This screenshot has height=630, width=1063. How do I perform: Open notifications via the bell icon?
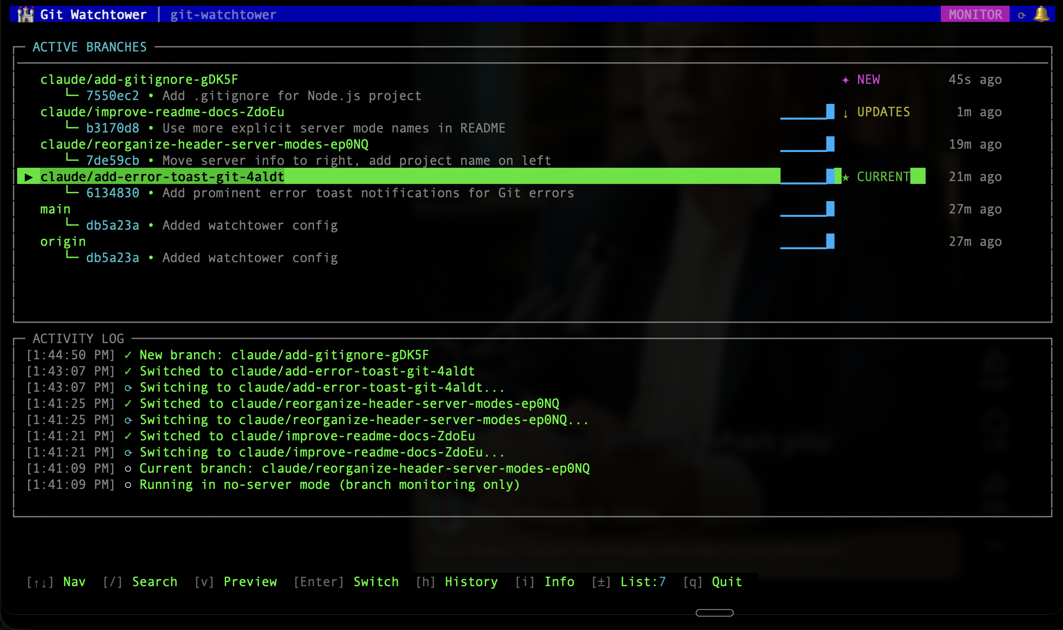pyautogui.click(x=1042, y=14)
